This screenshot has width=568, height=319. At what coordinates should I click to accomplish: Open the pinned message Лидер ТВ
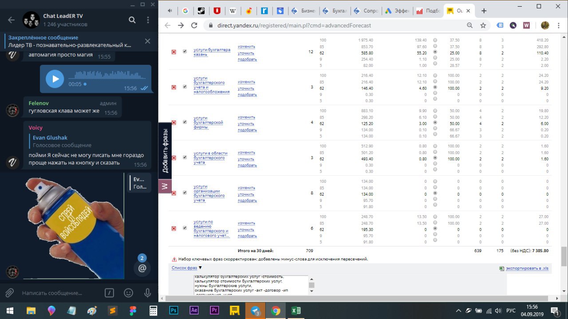coord(73,41)
